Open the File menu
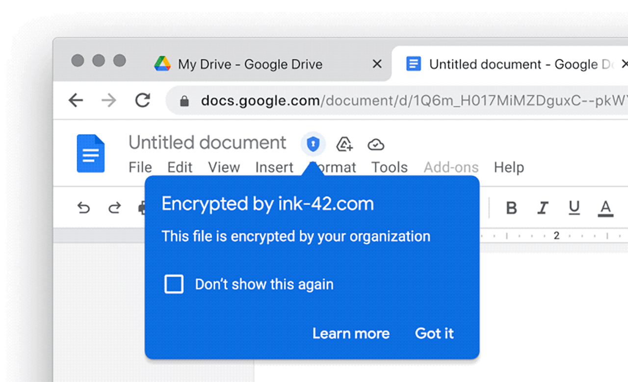628x382 pixels. click(140, 167)
